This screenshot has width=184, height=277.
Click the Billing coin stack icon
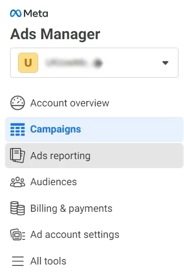click(x=17, y=208)
